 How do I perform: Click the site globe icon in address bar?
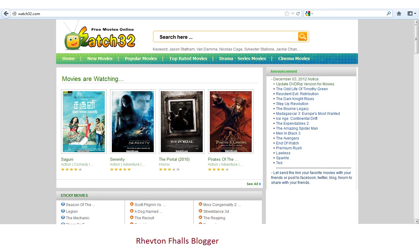(x=14, y=14)
